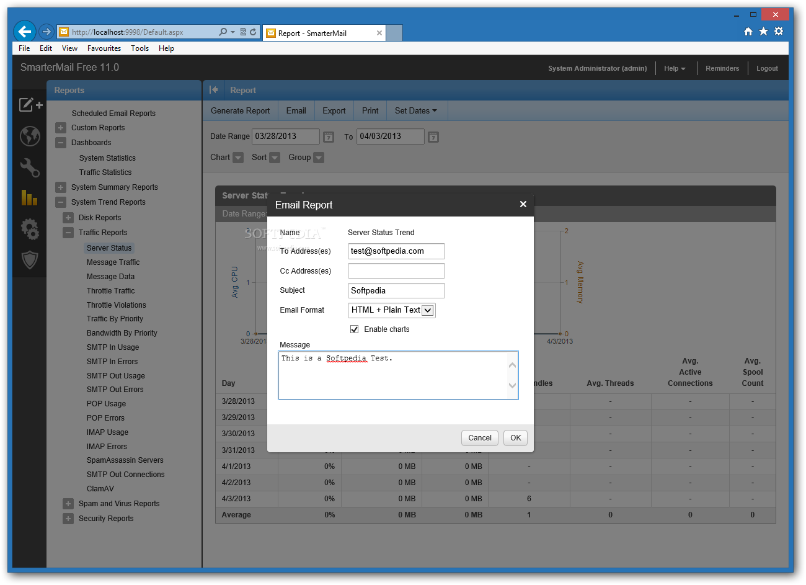Collapse the Dashboards tree node
This screenshot has width=806, height=585.
(x=61, y=143)
